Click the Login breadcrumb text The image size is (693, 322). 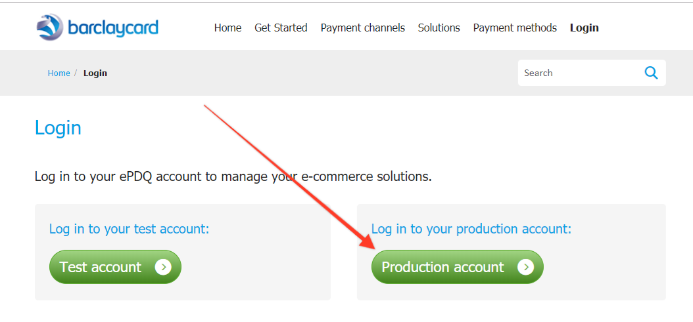click(95, 73)
